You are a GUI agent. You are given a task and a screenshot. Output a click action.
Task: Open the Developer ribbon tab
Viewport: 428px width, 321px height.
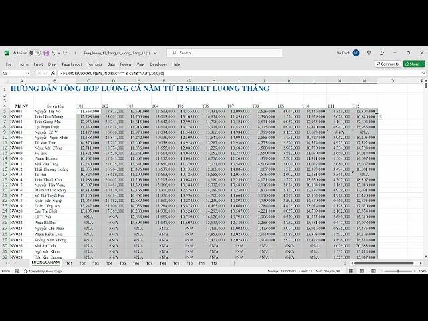click(x=158, y=64)
